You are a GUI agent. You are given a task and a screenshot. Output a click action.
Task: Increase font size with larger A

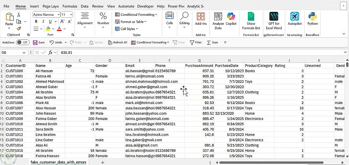click(x=62, y=22)
